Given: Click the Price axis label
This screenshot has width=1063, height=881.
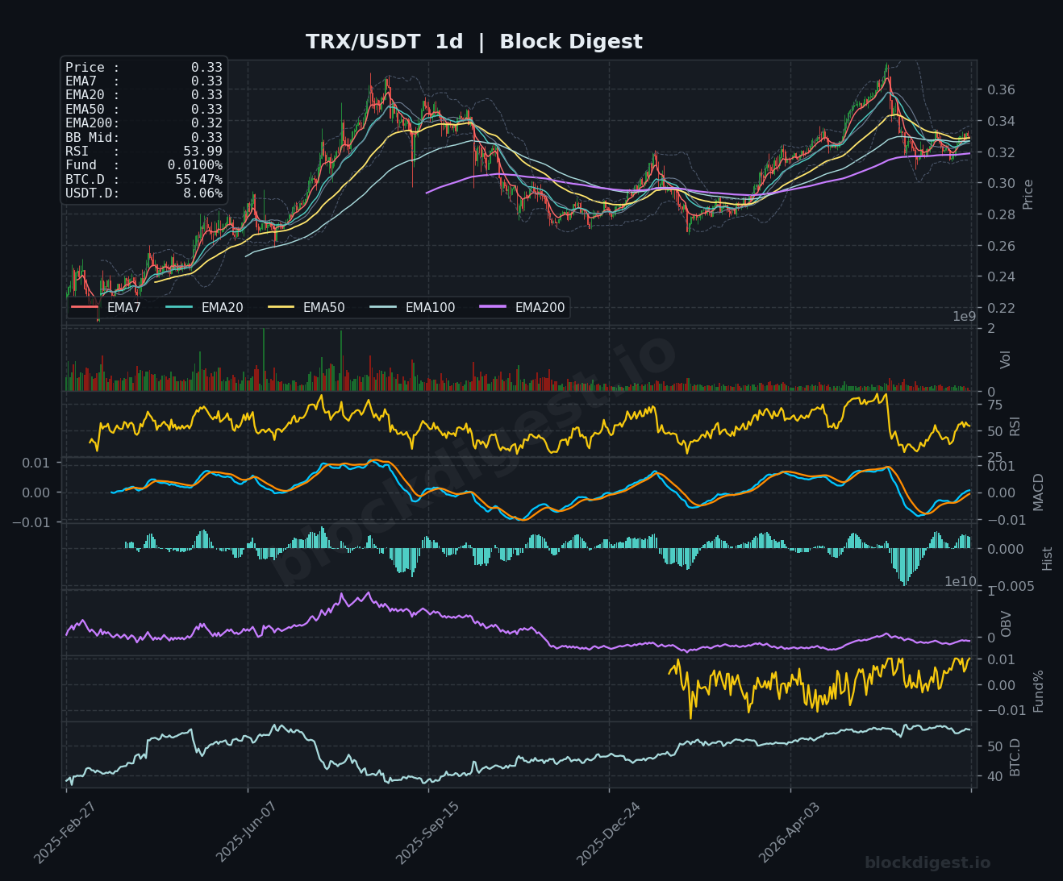Looking at the screenshot, I should (1028, 194).
